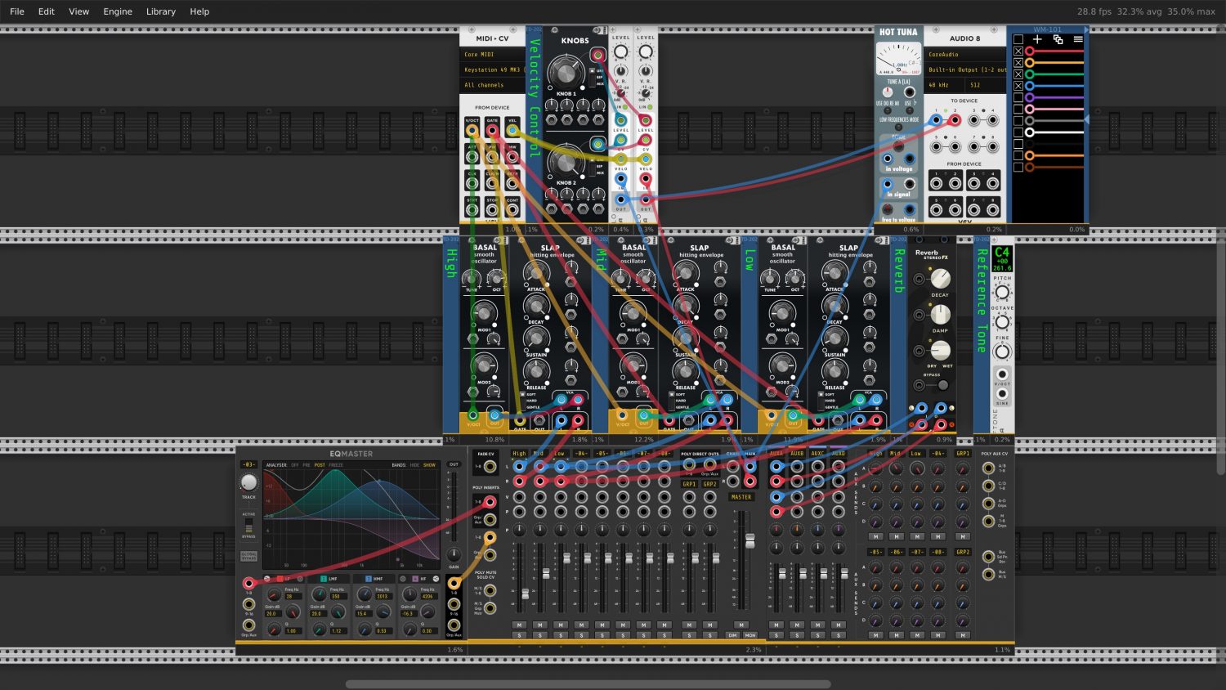Open the Help menu
1226x690 pixels.
pyautogui.click(x=199, y=11)
